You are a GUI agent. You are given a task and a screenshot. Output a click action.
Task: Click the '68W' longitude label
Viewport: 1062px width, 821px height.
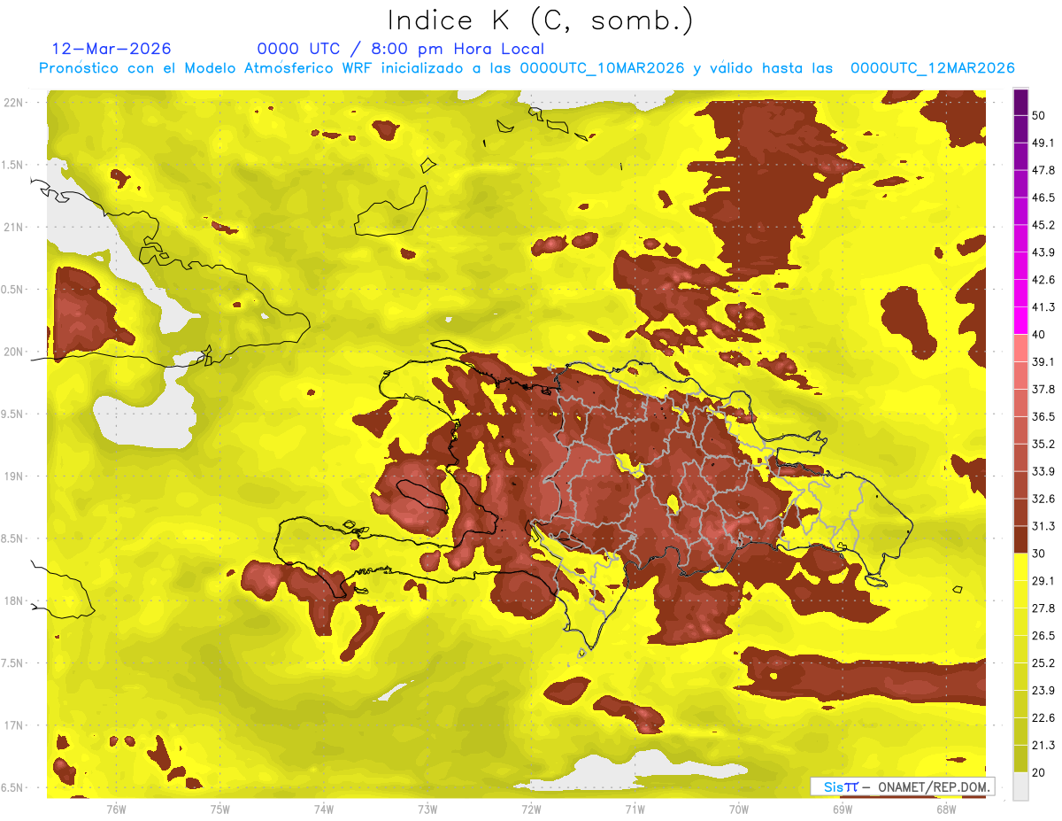(946, 809)
